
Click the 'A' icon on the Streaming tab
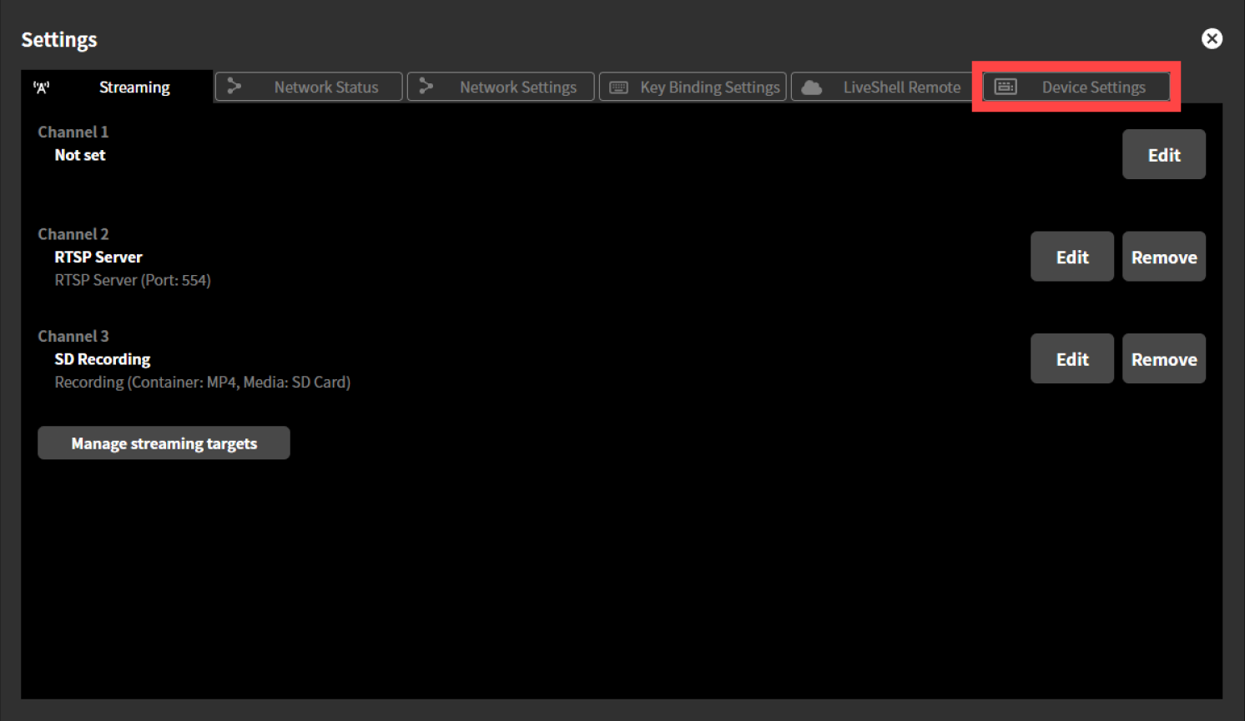tap(42, 87)
